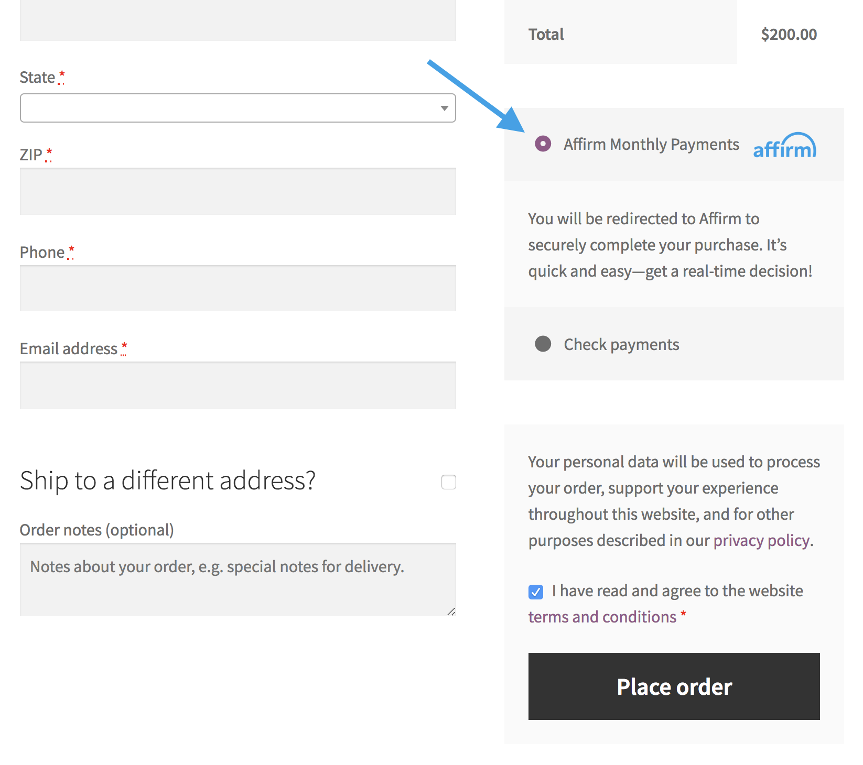Focus the Email address input field
Image resolution: width=863 pixels, height=765 pixels.
point(238,385)
